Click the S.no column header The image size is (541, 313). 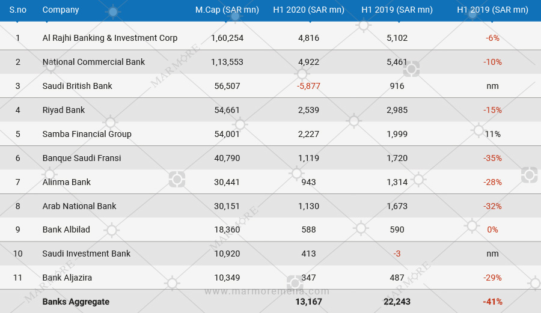(x=17, y=10)
